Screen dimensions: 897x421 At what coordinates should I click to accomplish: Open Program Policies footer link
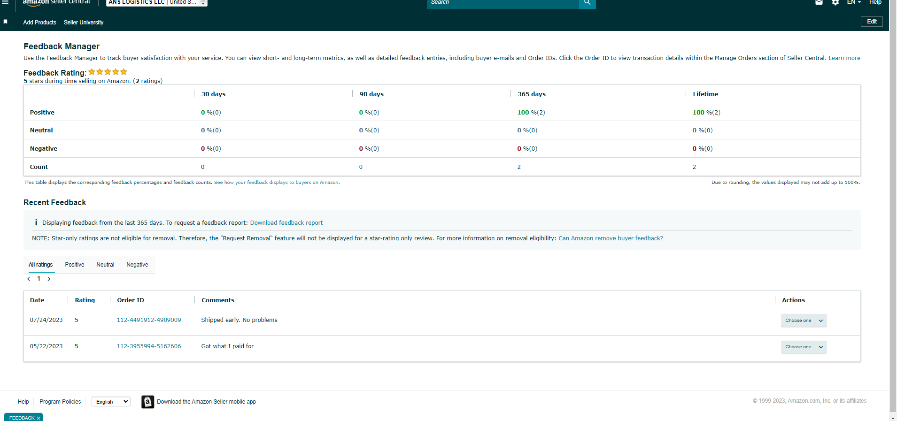60,402
